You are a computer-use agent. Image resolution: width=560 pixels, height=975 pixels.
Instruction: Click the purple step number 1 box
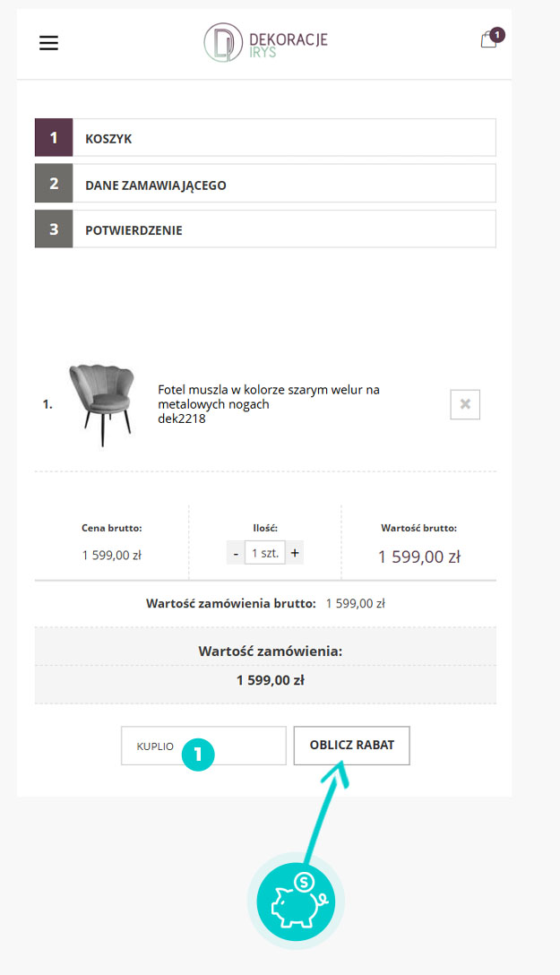pos(54,137)
